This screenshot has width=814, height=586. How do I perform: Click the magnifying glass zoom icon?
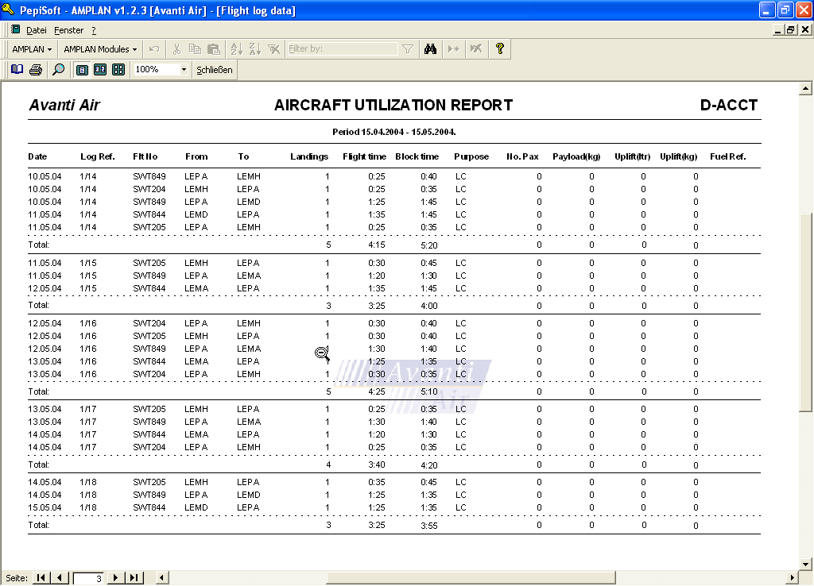coord(58,70)
